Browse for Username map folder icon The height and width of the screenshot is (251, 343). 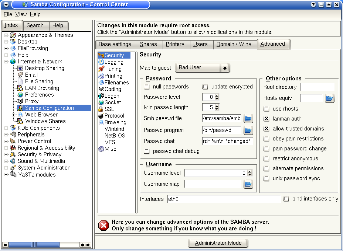(248, 184)
